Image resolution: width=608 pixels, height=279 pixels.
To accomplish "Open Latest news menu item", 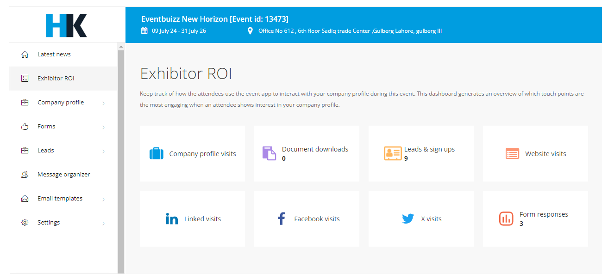I will pyautogui.click(x=64, y=55).
